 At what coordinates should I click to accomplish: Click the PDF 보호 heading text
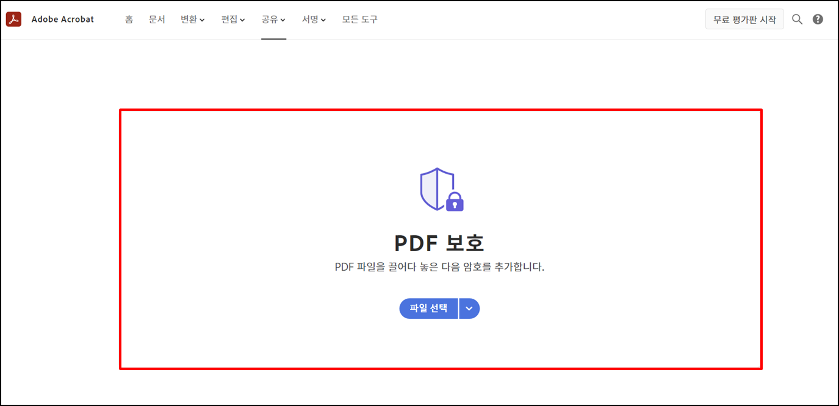[439, 242]
